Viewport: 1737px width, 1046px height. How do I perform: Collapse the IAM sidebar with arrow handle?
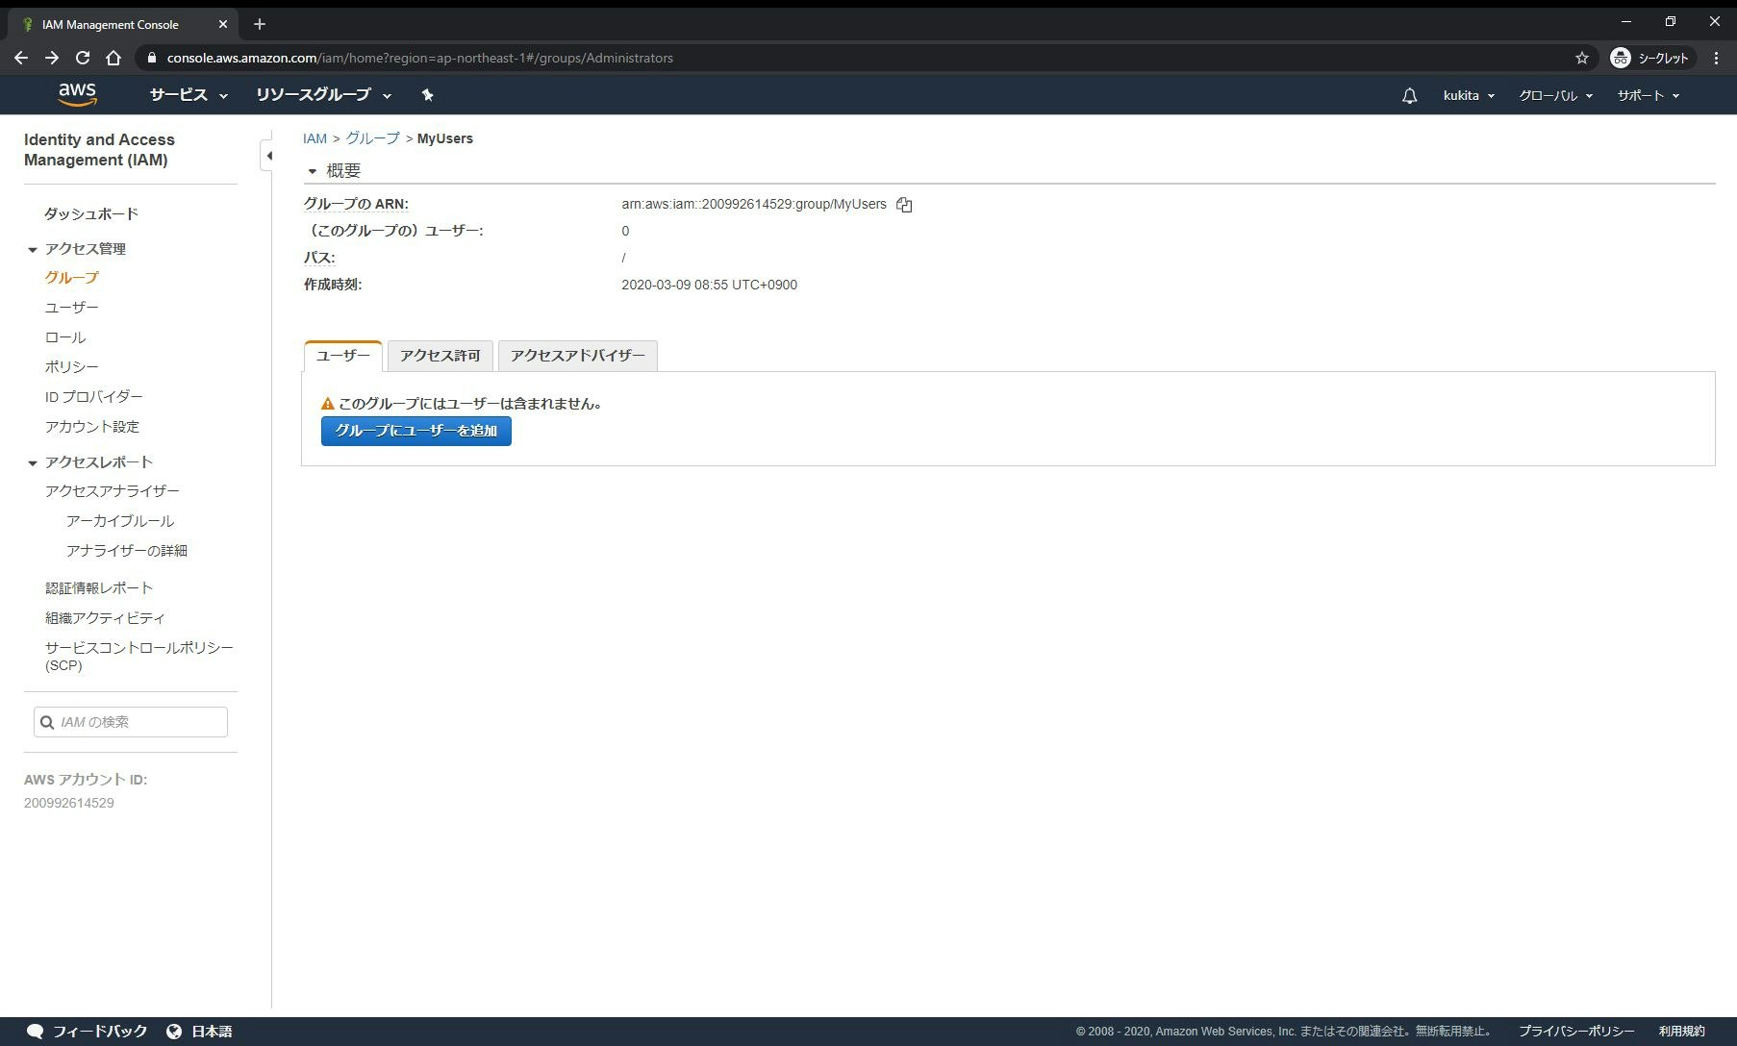268,155
